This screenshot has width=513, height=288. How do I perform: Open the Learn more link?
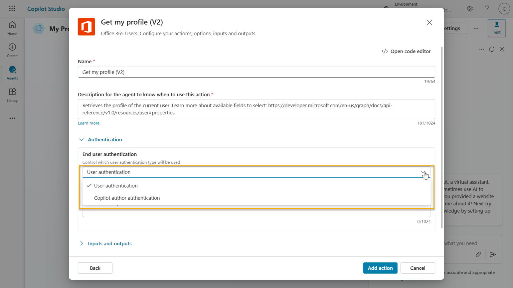(88, 123)
